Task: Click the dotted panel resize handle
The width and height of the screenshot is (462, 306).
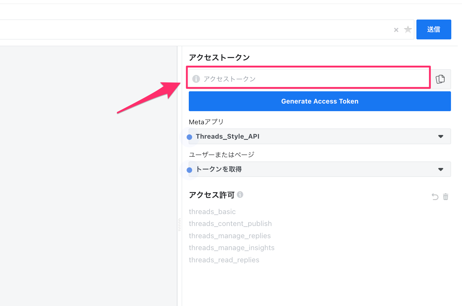Action: [x=179, y=225]
